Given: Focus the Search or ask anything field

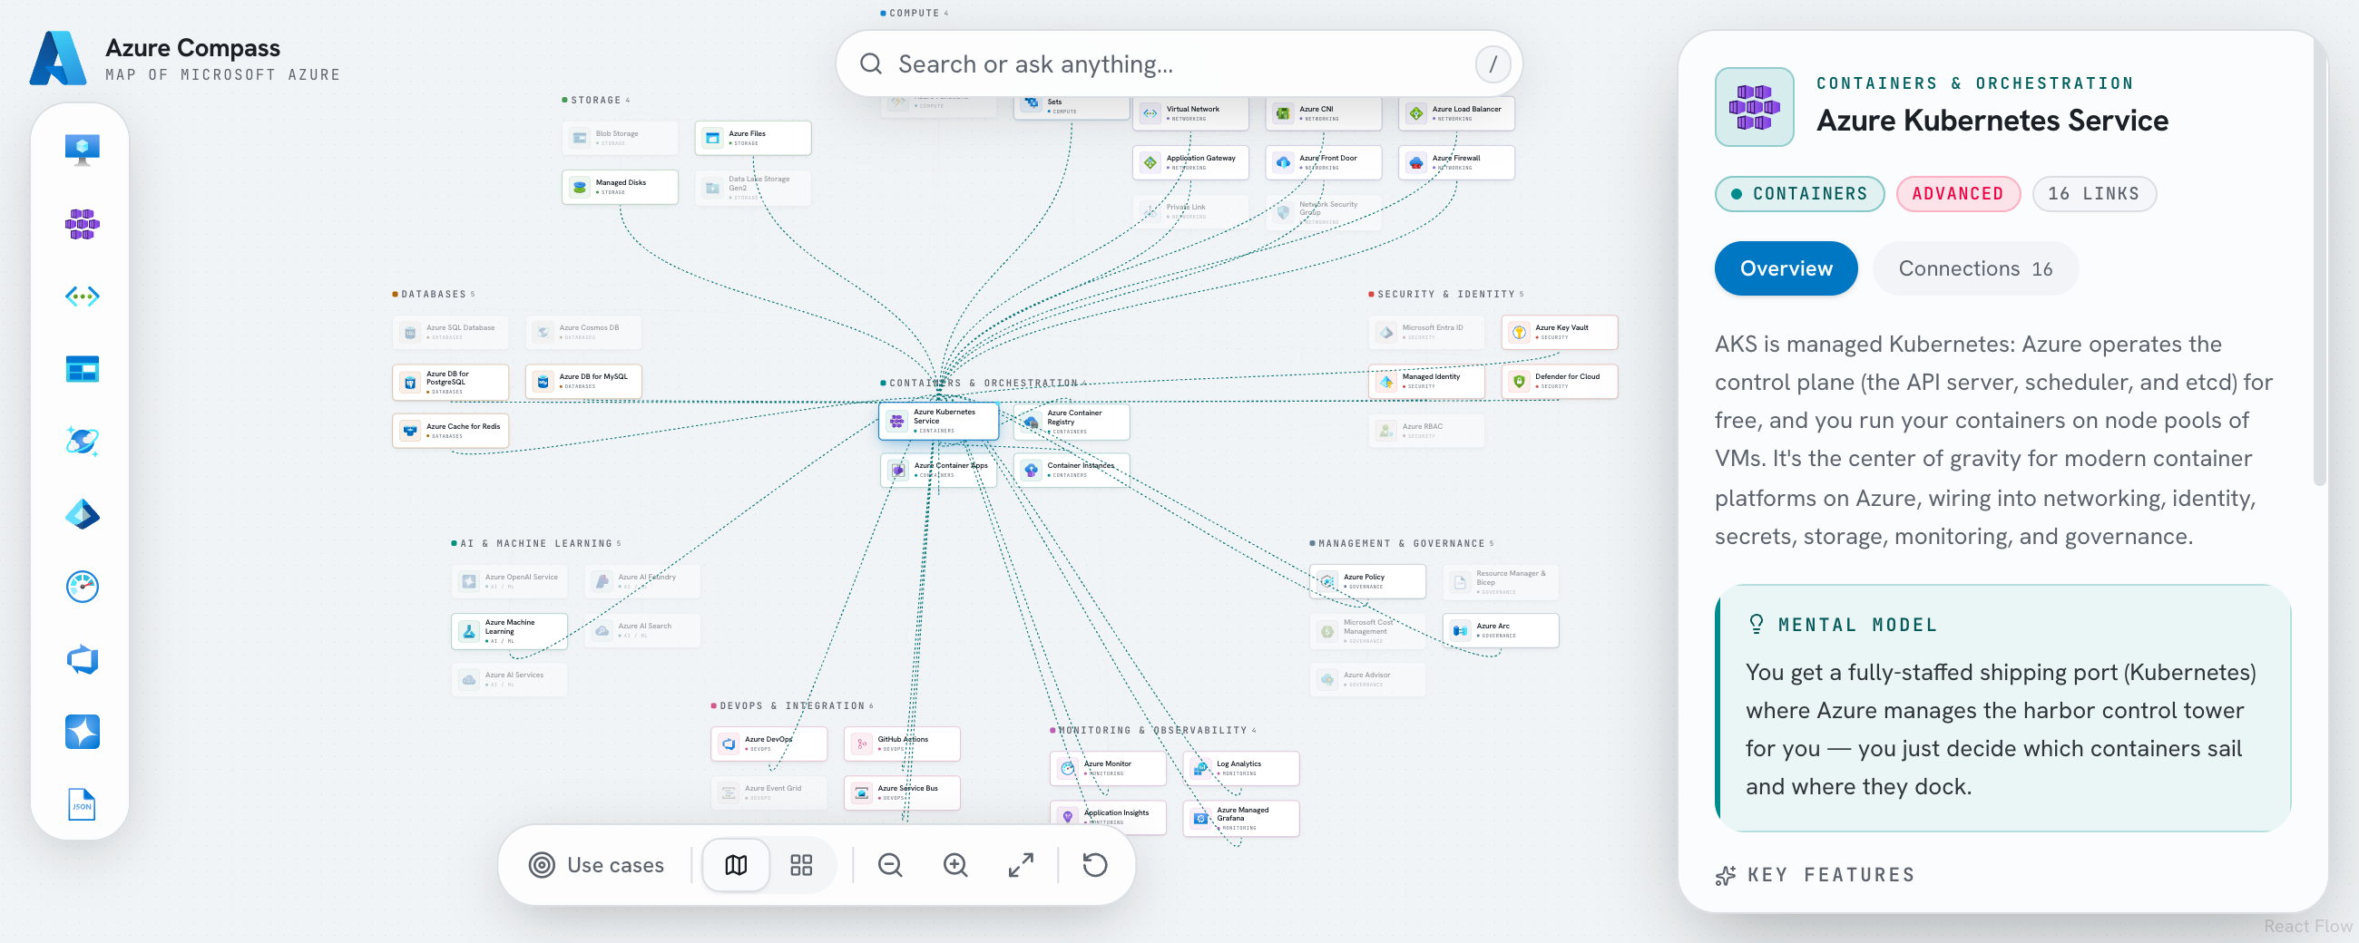Looking at the screenshot, I should coord(1179,64).
